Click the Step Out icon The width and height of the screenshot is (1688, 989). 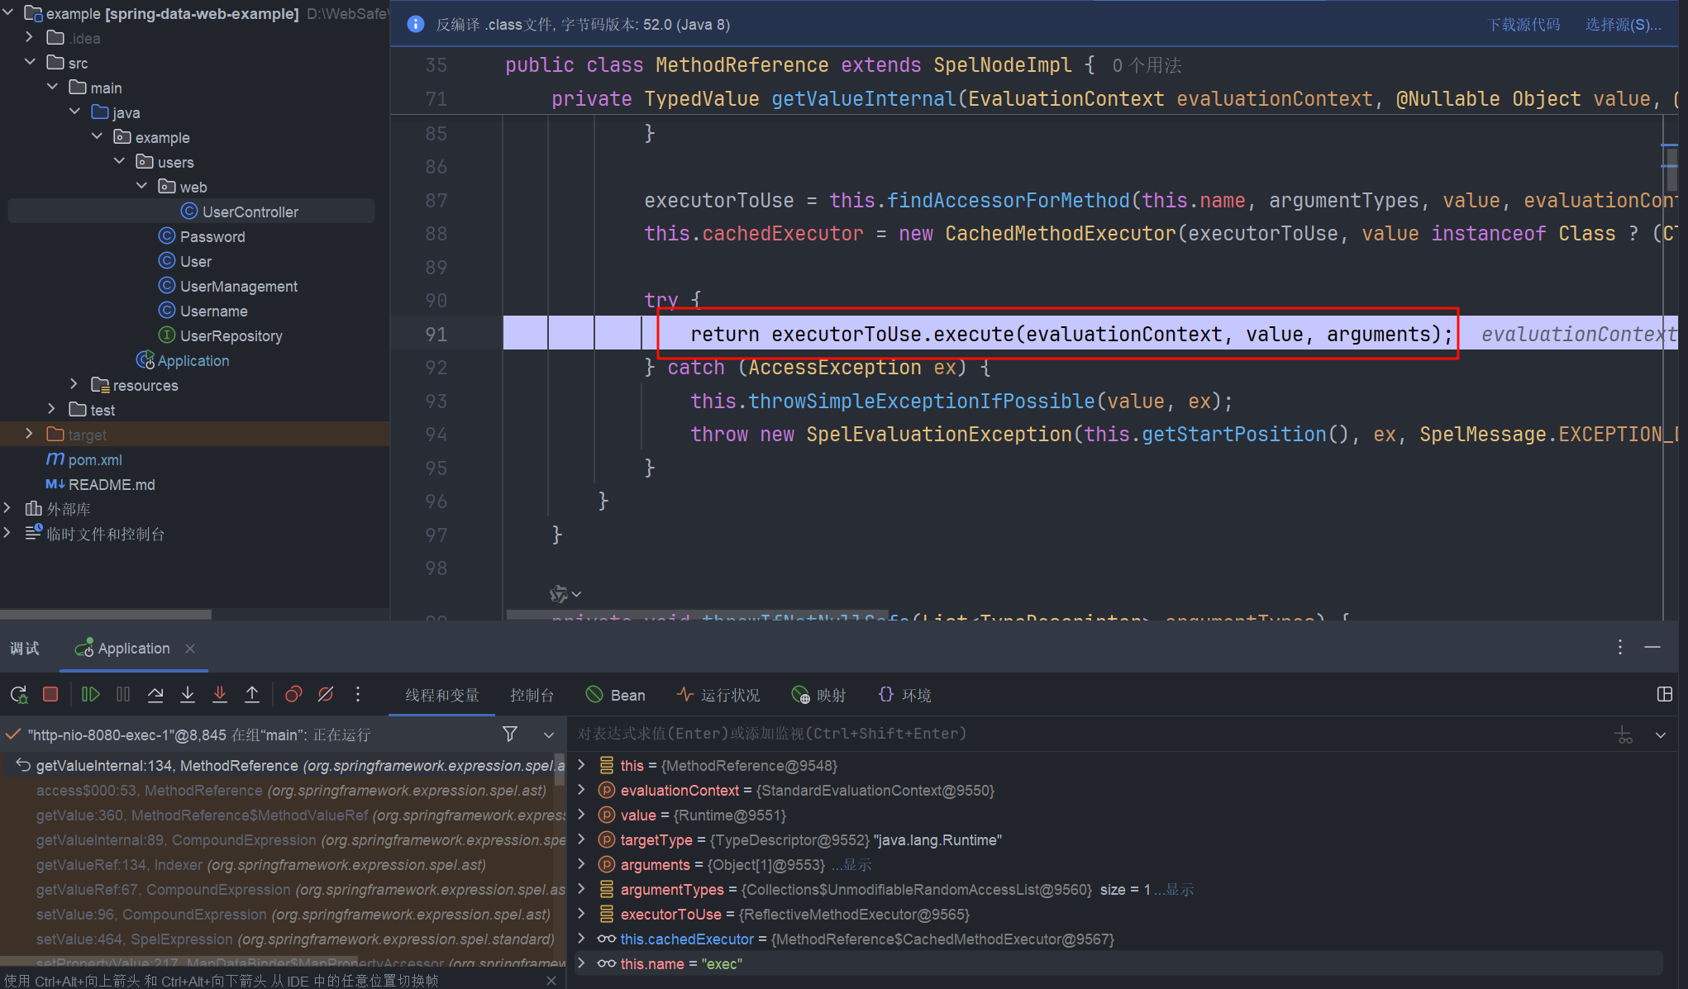pos(252,695)
